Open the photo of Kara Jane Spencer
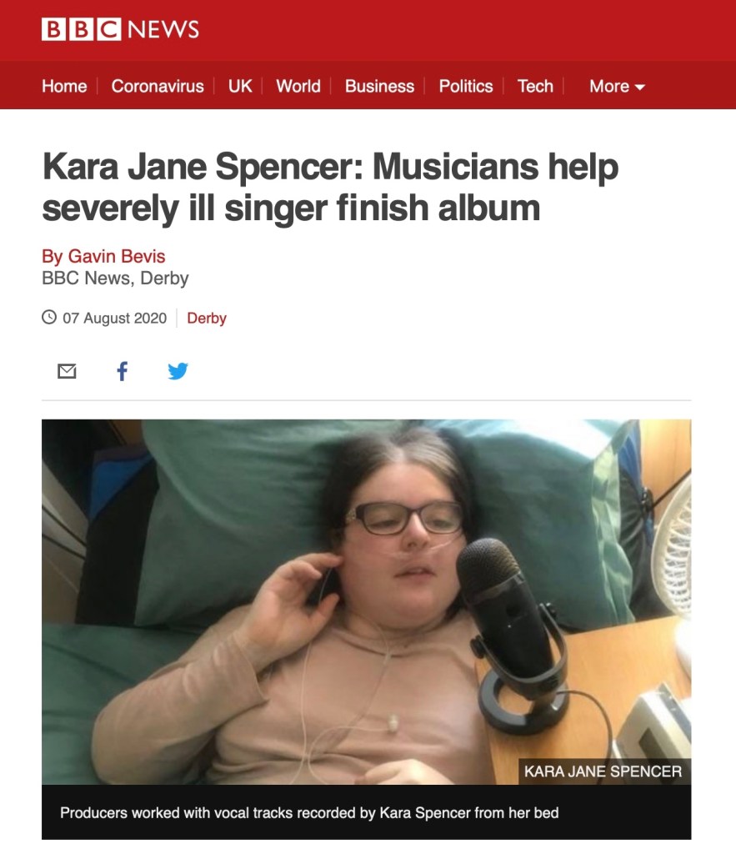Image resolution: width=736 pixels, height=854 pixels. coord(367,602)
